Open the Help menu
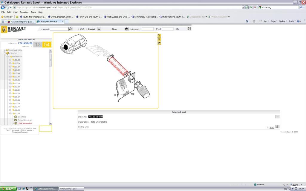 40,12
